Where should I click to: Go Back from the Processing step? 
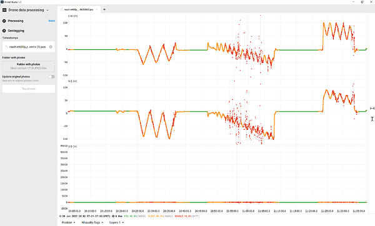[x=52, y=21]
